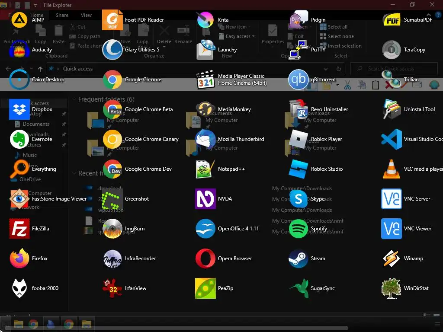Launch Revo Uninstaller icon
The width and height of the screenshot is (443, 332).
coord(299,109)
